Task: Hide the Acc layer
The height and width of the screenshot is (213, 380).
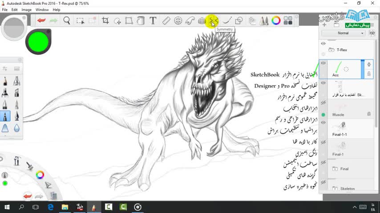Action: point(323,63)
